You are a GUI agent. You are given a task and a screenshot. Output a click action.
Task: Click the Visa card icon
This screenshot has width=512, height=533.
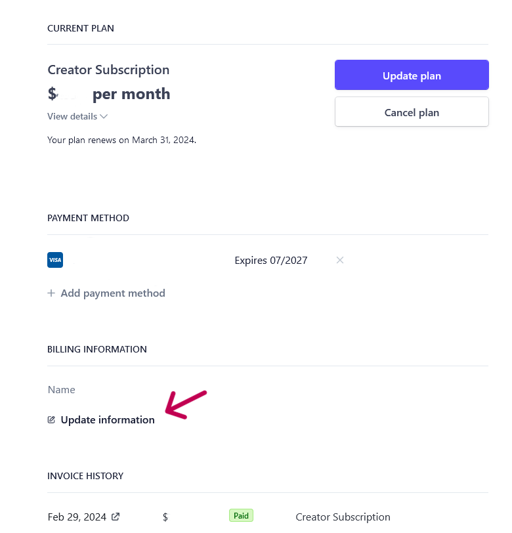55,260
